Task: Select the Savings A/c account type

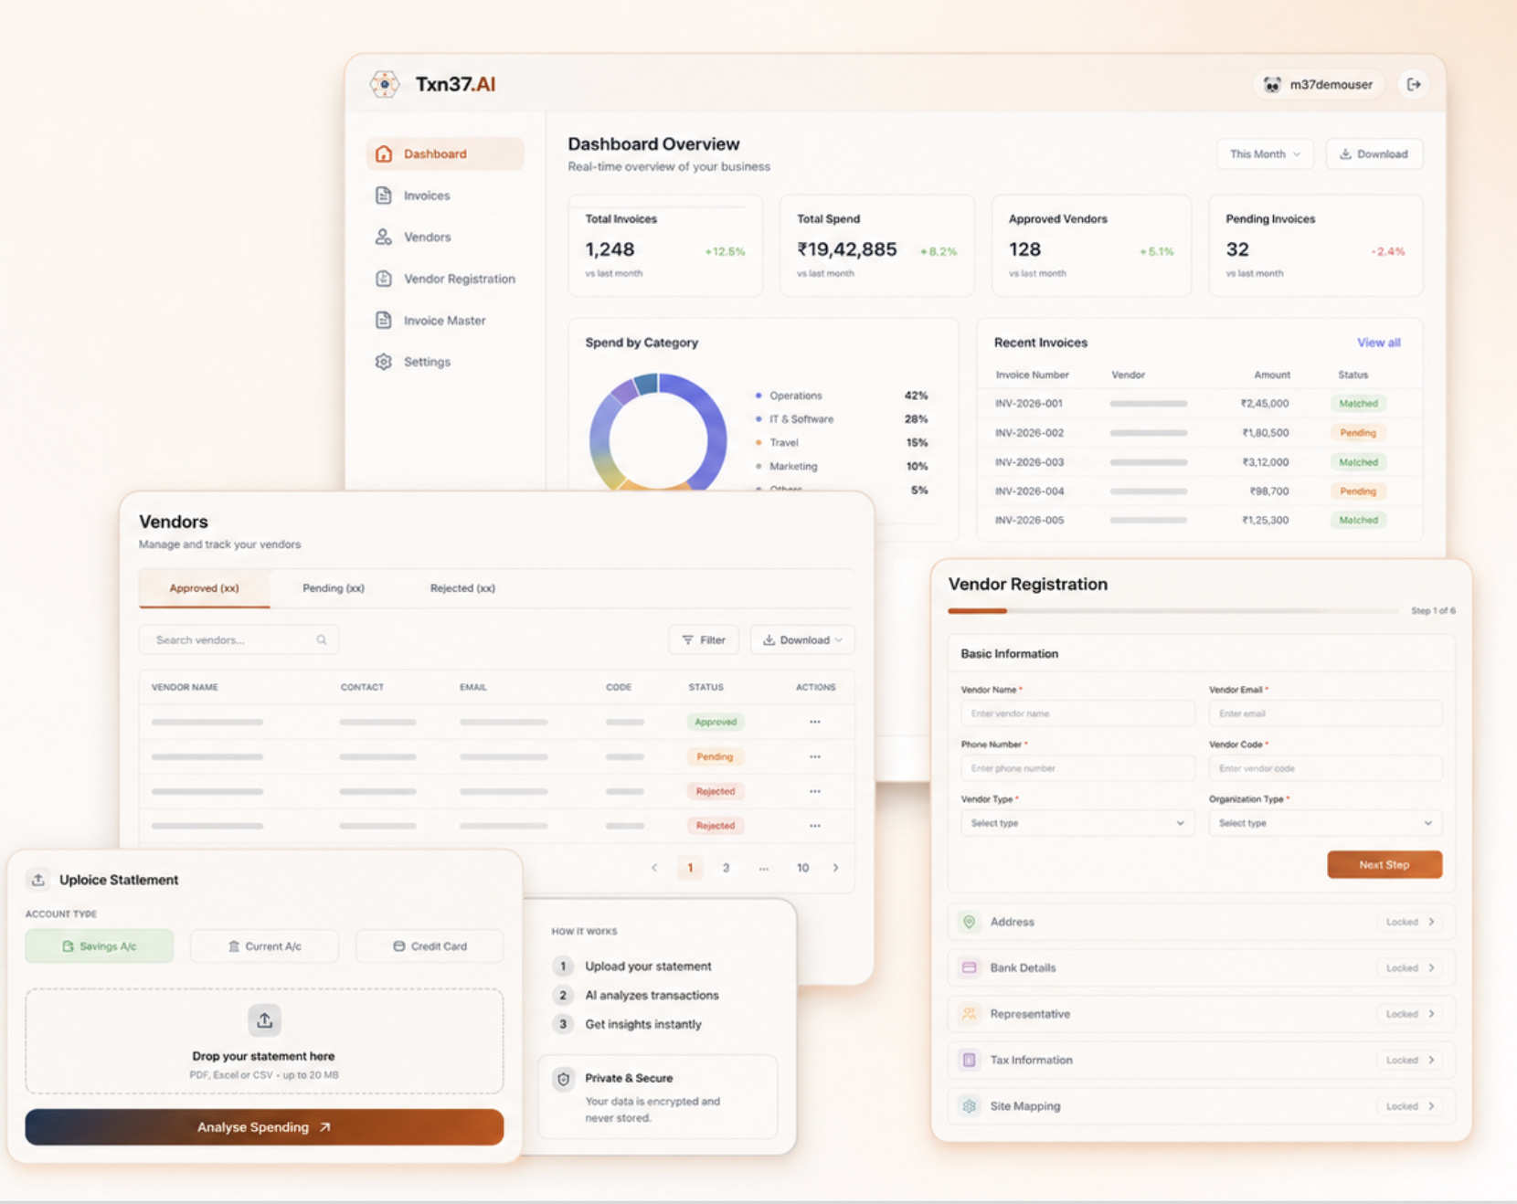Action: (x=100, y=946)
